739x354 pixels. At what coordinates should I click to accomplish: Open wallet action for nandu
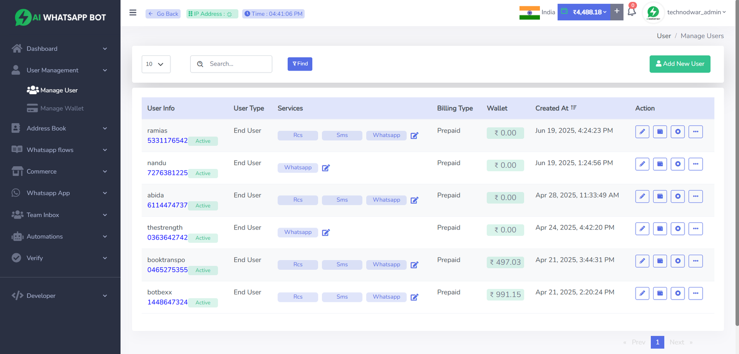tap(660, 164)
